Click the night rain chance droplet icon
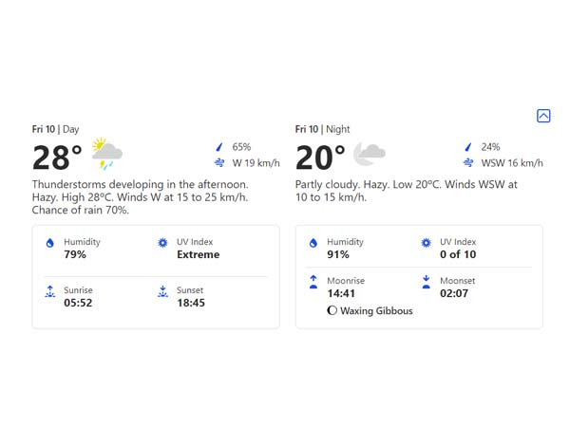Image resolution: width=570 pixels, height=427 pixels. [x=467, y=147]
